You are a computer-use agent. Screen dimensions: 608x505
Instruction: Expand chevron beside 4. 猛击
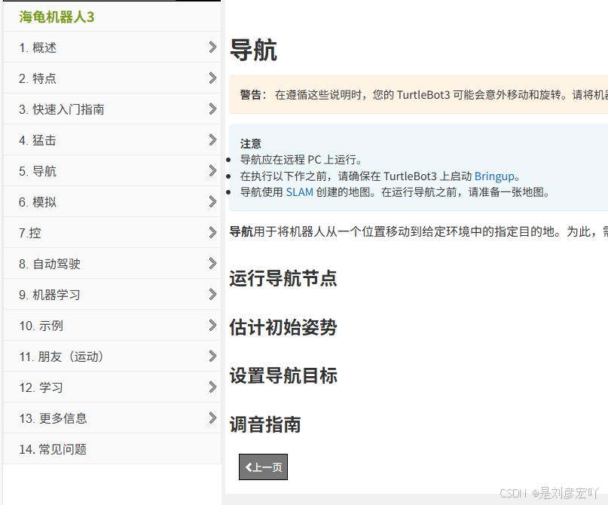(x=212, y=139)
